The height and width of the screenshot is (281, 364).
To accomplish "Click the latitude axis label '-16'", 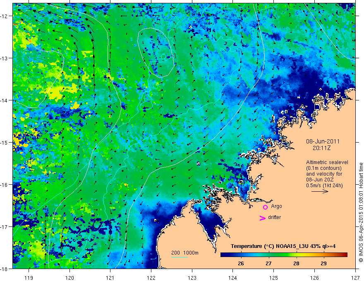I will [5, 185].
